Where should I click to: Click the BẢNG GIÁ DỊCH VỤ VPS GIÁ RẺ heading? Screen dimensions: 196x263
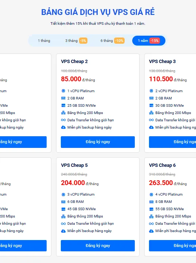point(98,12)
